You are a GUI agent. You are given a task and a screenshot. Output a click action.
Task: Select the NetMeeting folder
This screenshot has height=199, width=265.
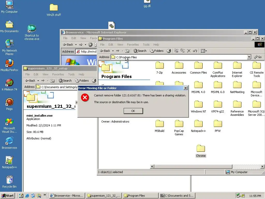click(x=237, y=87)
